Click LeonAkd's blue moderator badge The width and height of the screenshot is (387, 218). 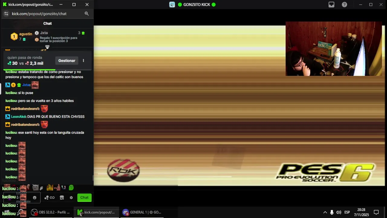point(8,117)
